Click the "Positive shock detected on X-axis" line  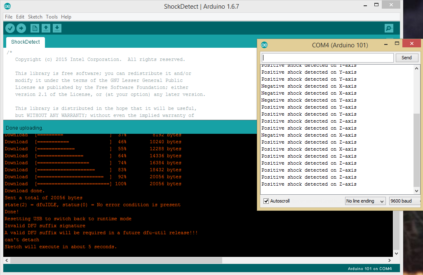point(309,149)
